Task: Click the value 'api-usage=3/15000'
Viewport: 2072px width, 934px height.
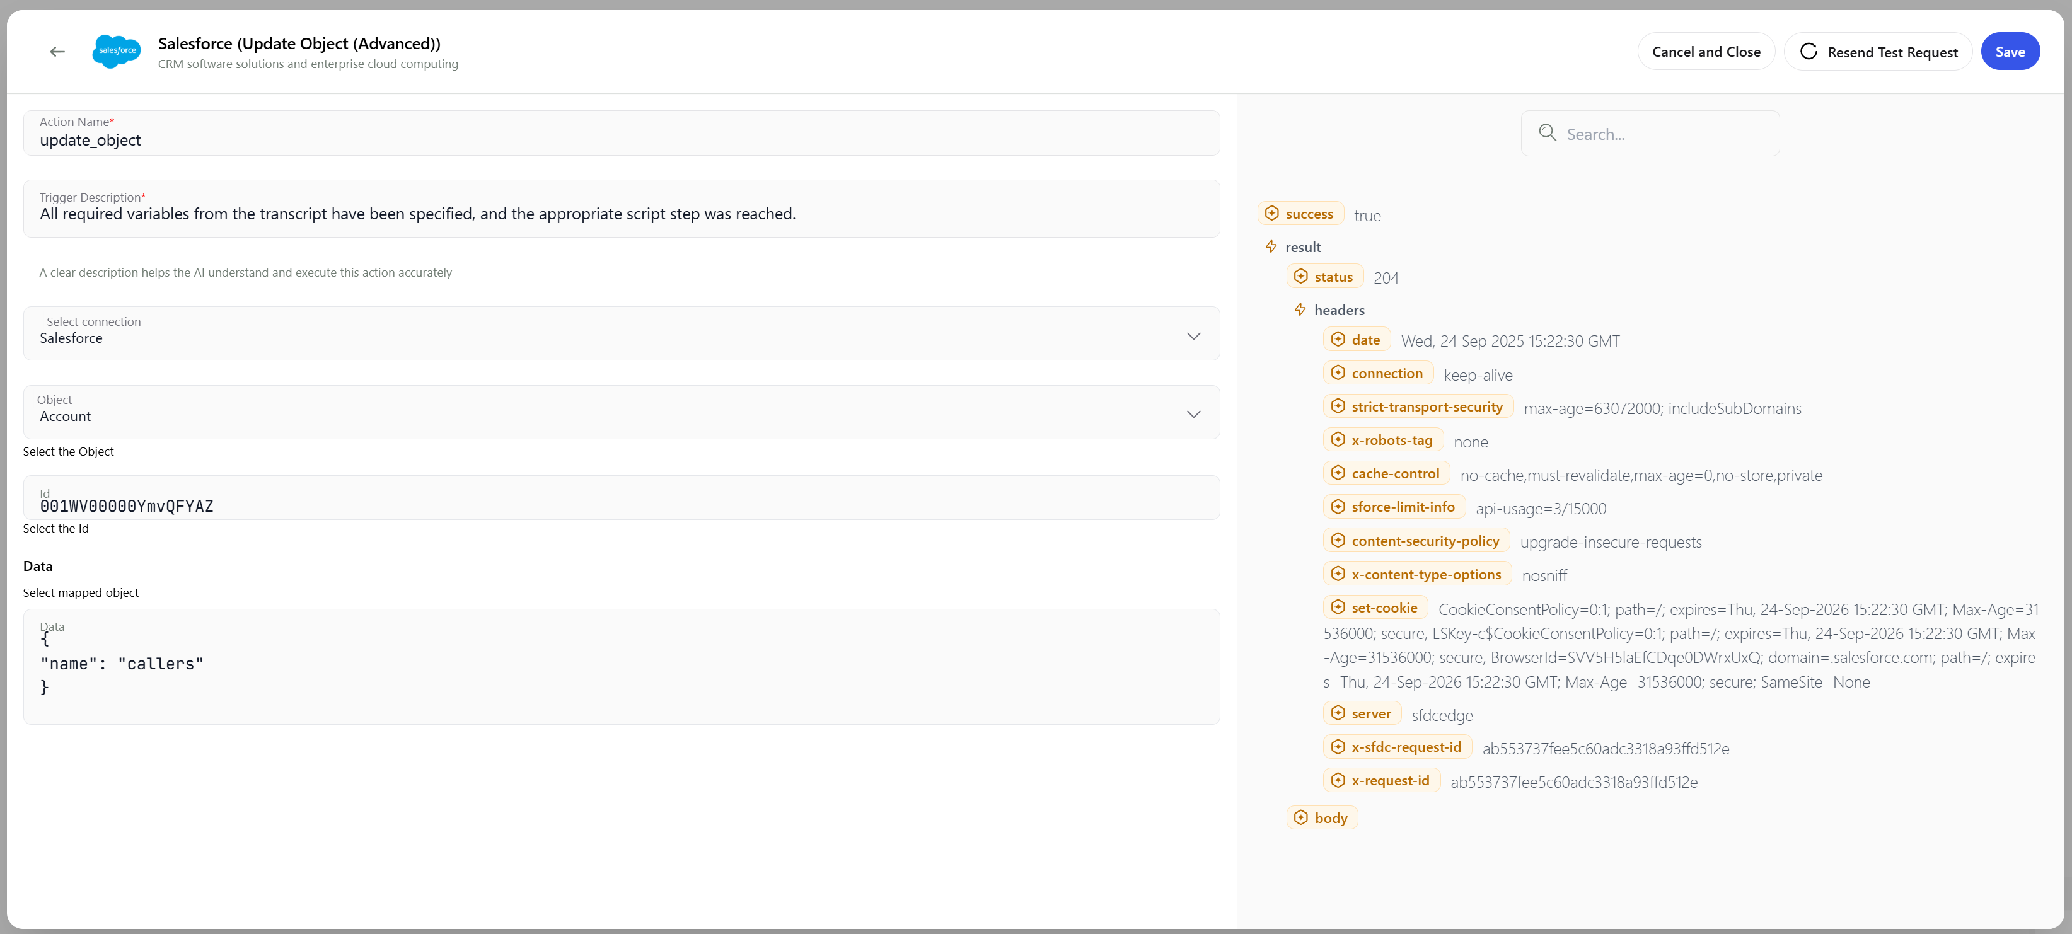Action: tap(1541, 509)
